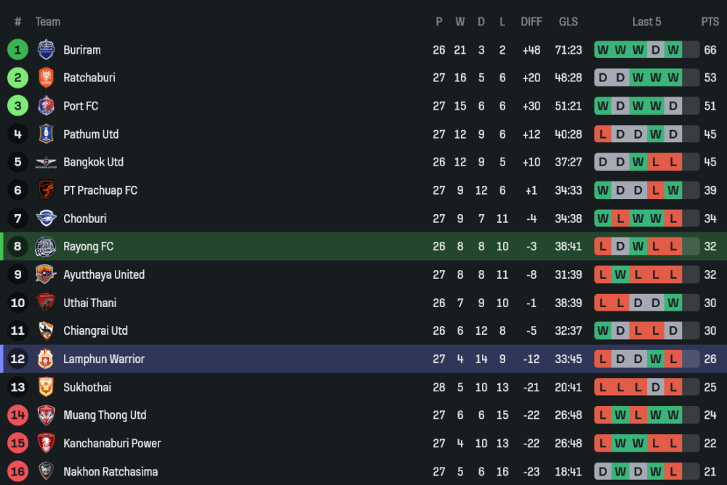Click the Buriram club crest icon
The height and width of the screenshot is (485, 727).
46,49
